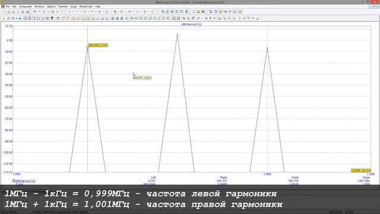Click the Print toolbar icon
This screenshot has height=214, width=380.
pos(27,12)
